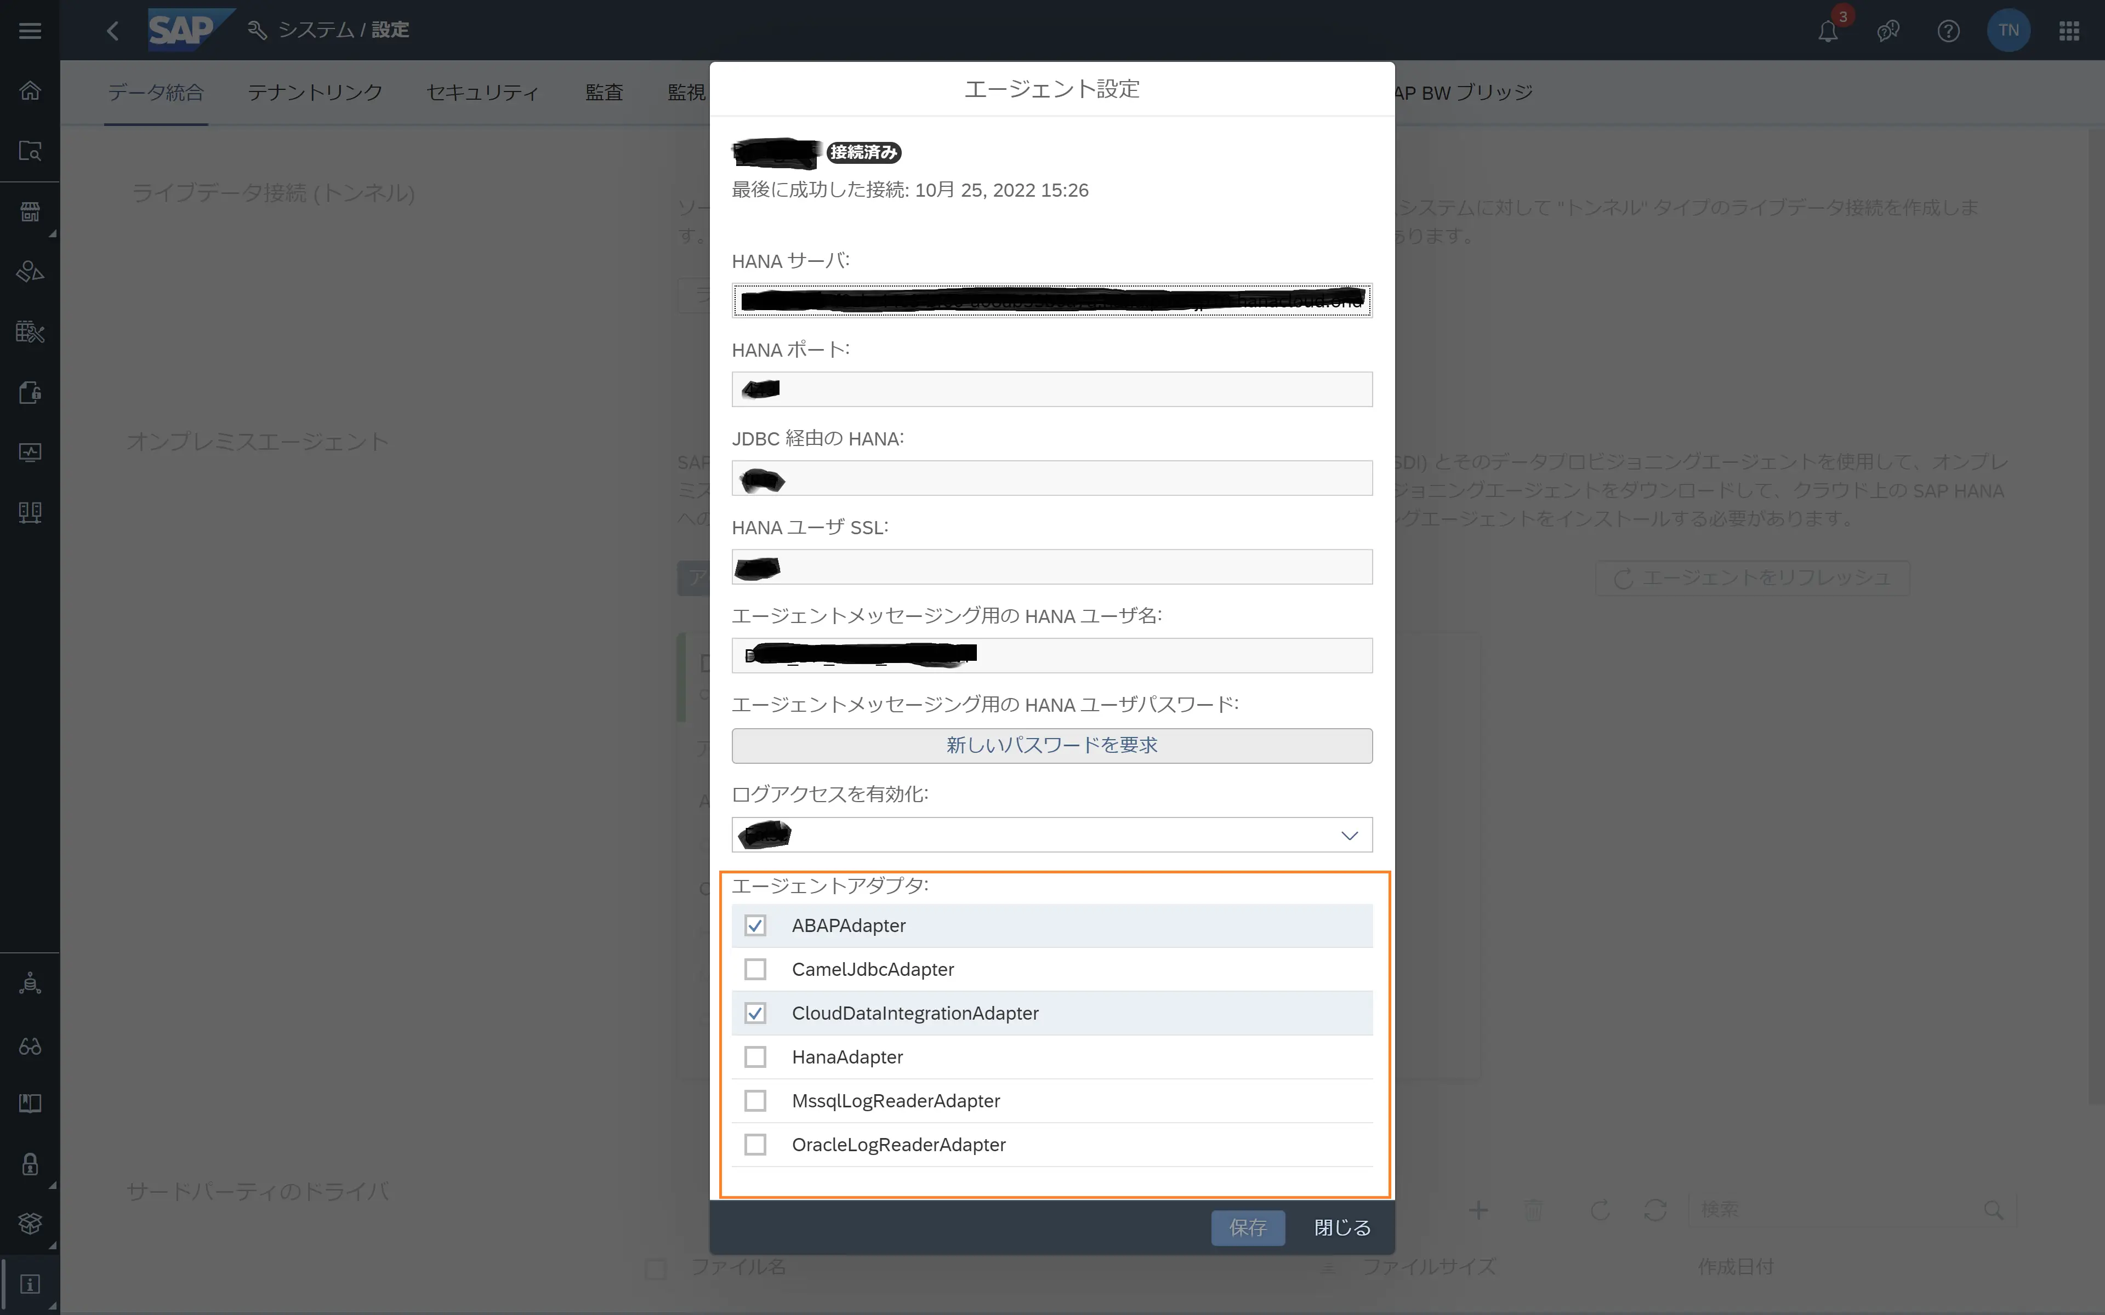Open the Data Builder sidebar icon
The image size is (2105, 1315).
[30, 331]
